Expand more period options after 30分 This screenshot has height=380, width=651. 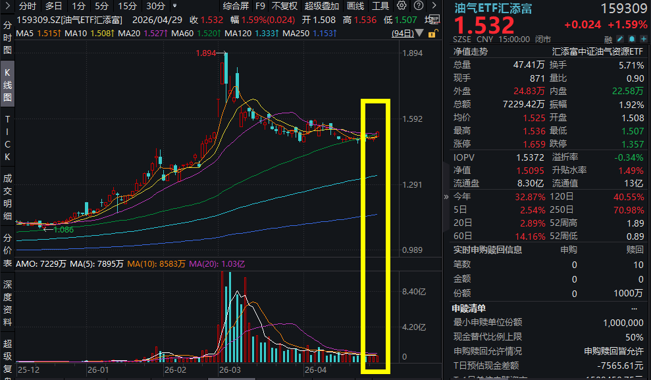pyautogui.click(x=175, y=6)
